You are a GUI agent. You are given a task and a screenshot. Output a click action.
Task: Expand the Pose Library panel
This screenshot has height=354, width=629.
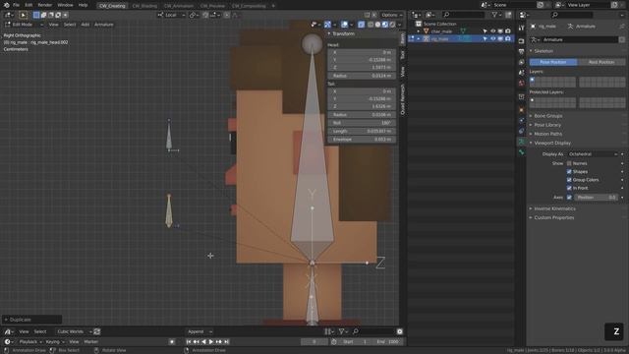pyautogui.click(x=547, y=125)
